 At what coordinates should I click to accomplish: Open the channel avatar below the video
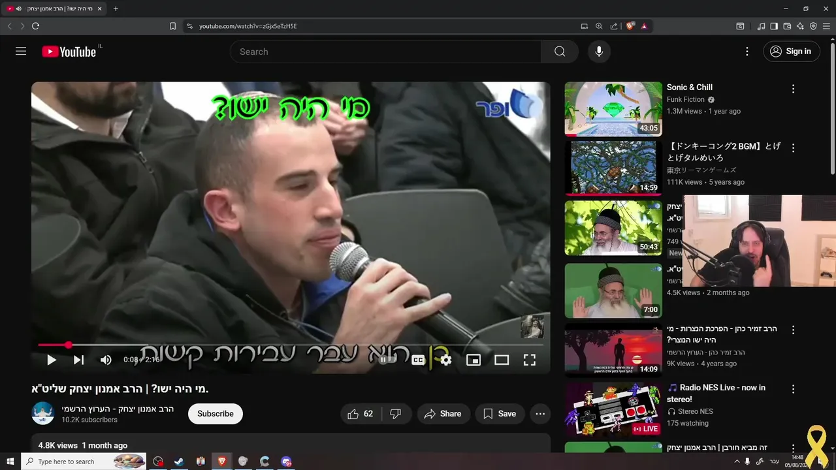point(43,413)
